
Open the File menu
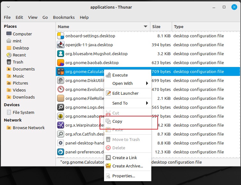tap(7, 17)
